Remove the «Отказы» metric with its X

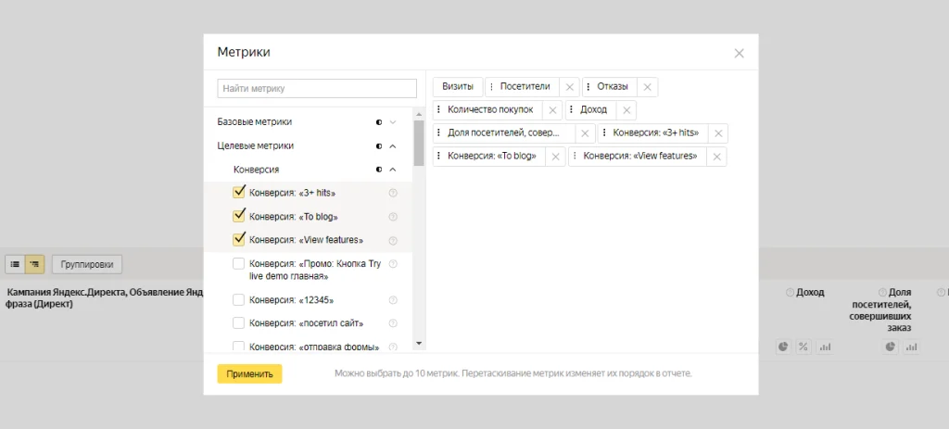[x=647, y=87]
